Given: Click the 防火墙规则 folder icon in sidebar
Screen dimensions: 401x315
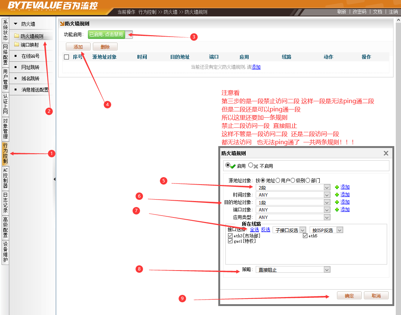Looking at the screenshot, I should [16, 36].
